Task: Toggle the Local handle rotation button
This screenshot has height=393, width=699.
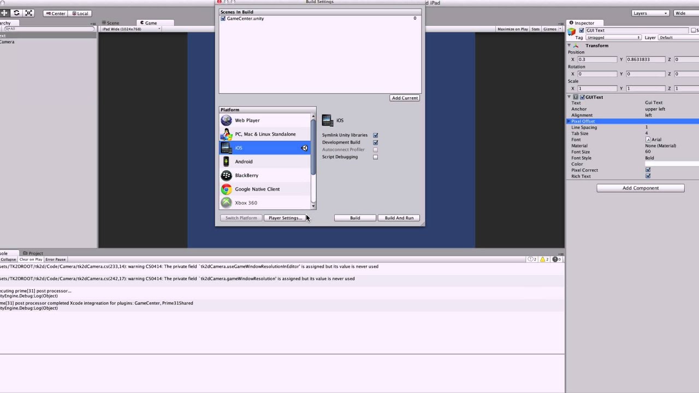Action: pyautogui.click(x=79, y=13)
